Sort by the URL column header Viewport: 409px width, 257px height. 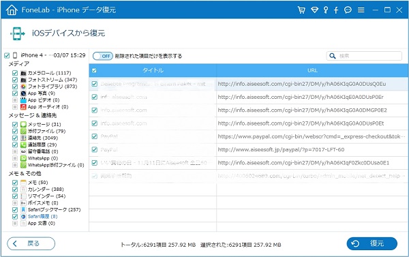(x=312, y=70)
